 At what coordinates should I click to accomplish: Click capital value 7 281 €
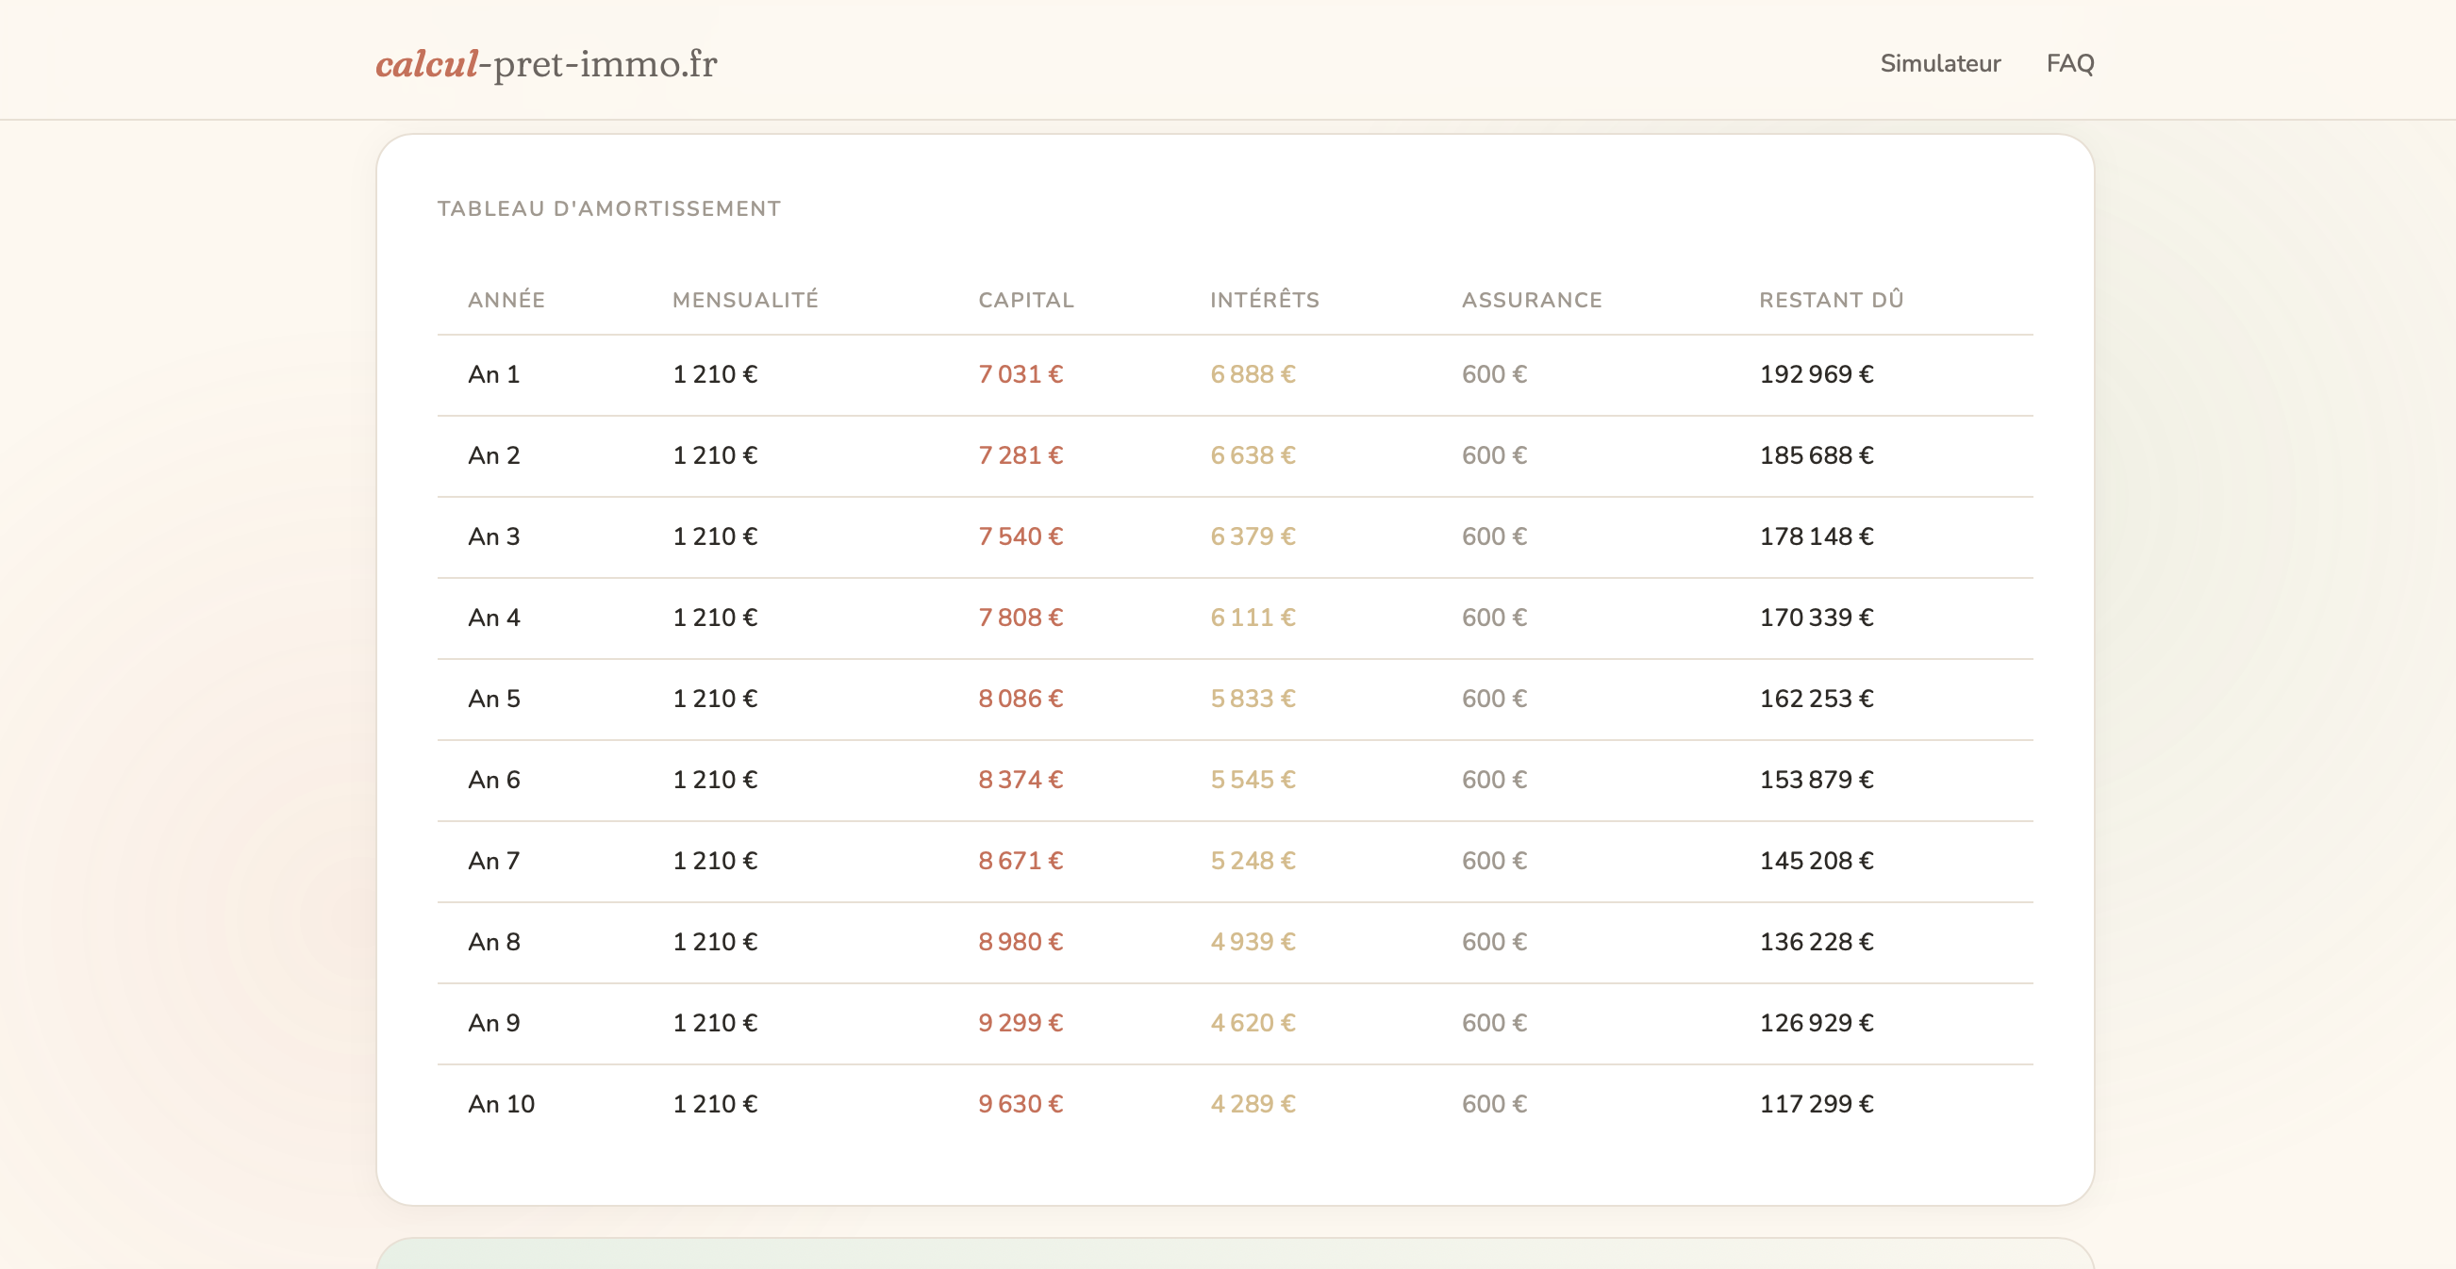[1021, 455]
